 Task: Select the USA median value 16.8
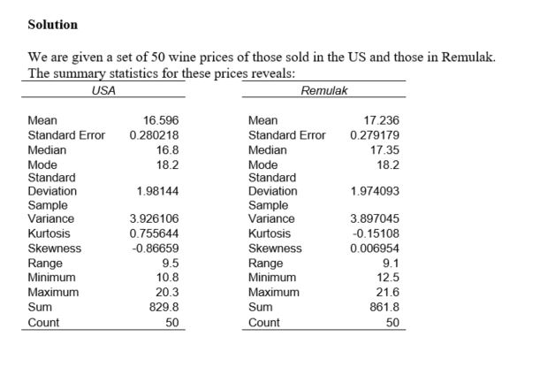pyautogui.click(x=167, y=150)
